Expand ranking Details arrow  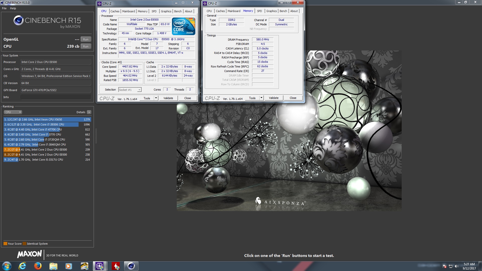[x=89, y=112]
